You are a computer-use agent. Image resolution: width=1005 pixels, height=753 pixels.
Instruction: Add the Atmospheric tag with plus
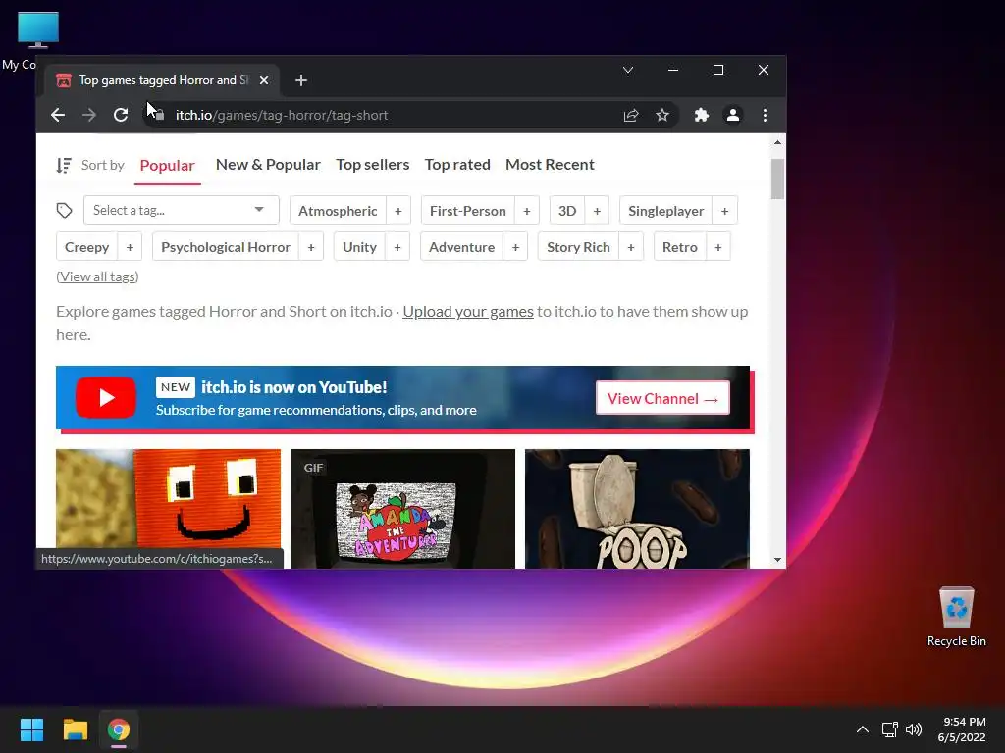398,211
